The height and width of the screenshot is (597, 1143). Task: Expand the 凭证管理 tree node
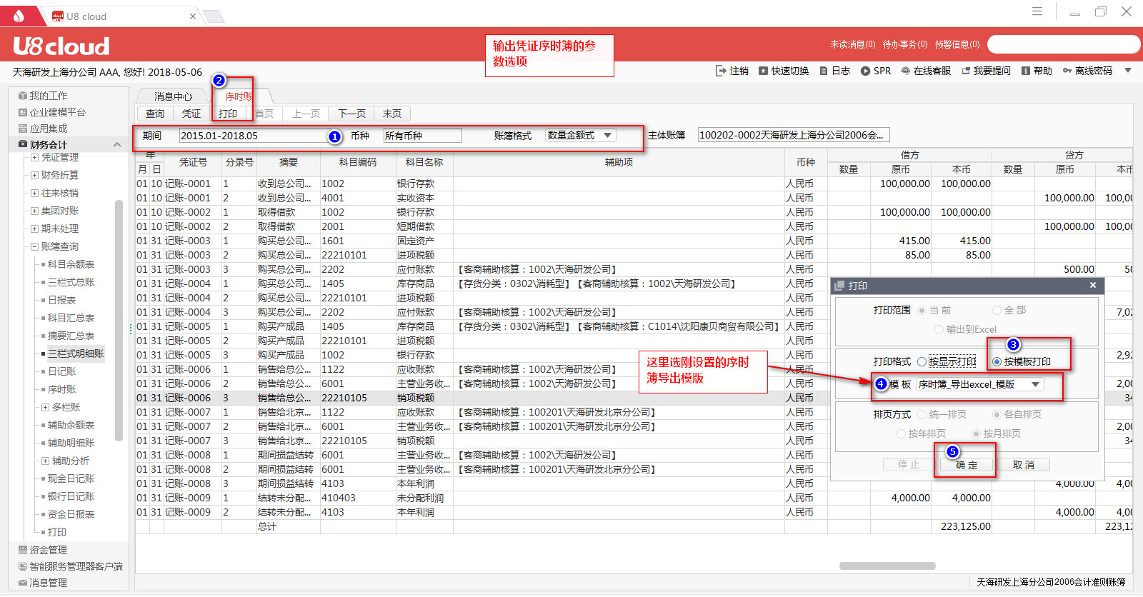click(x=34, y=157)
